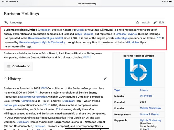Click the hamburger icon in Contents box
The image size is (174, 130).
coord(9,66)
